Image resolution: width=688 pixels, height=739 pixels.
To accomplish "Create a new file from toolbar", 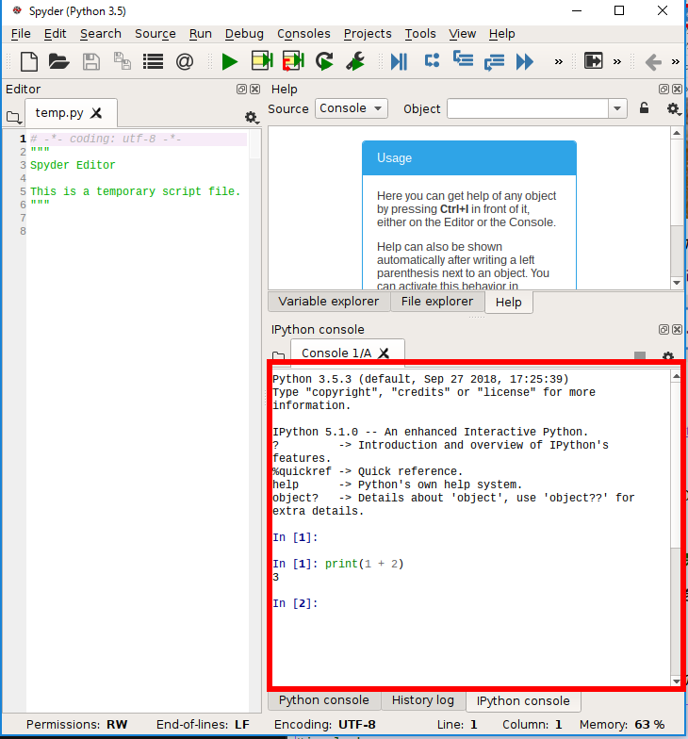I will tap(29, 62).
